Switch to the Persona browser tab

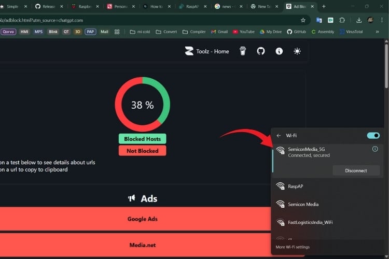pyautogui.click(x=120, y=6)
